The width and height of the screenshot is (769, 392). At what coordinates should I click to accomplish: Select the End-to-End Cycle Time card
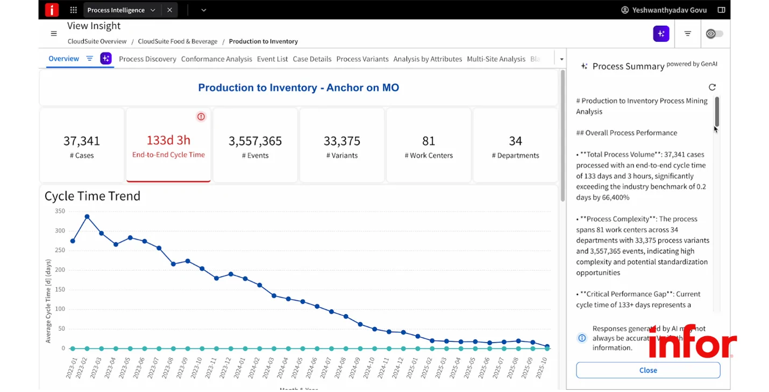coord(168,146)
